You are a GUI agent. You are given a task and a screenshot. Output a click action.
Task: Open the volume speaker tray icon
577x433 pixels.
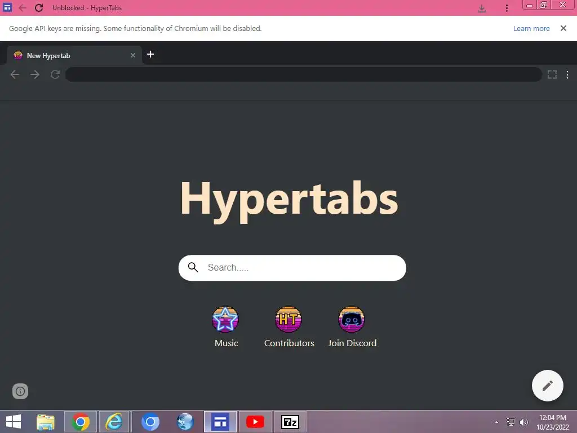pyautogui.click(x=523, y=422)
